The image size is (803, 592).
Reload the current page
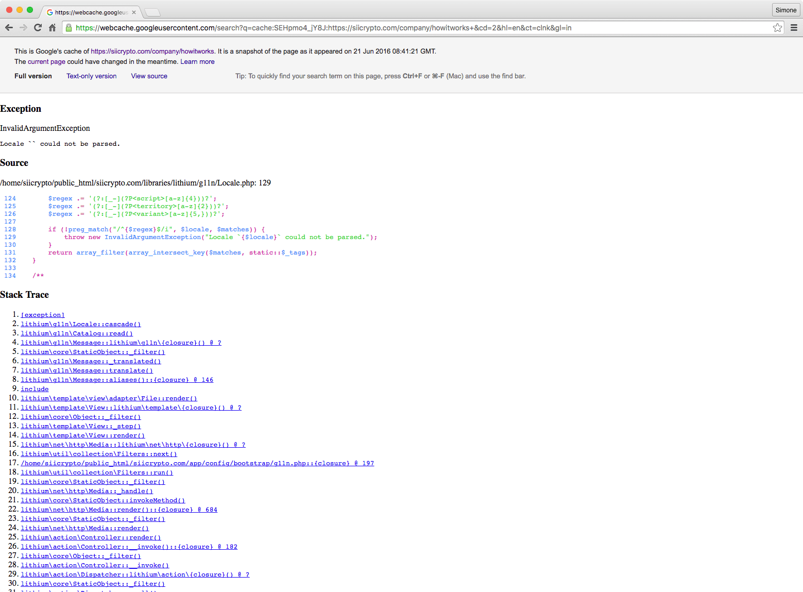pos(37,27)
